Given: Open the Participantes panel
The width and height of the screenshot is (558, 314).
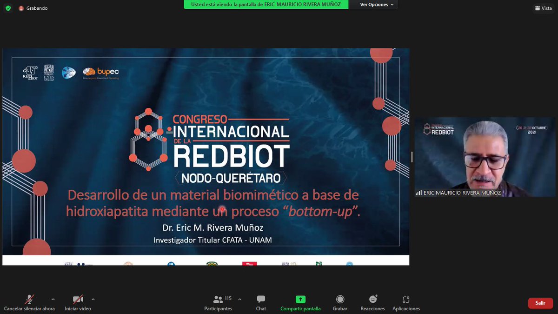Looking at the screenshot, I should pos(218,303).
